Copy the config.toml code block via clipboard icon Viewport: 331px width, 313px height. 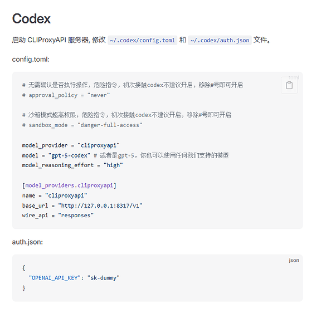coord(289,85)
